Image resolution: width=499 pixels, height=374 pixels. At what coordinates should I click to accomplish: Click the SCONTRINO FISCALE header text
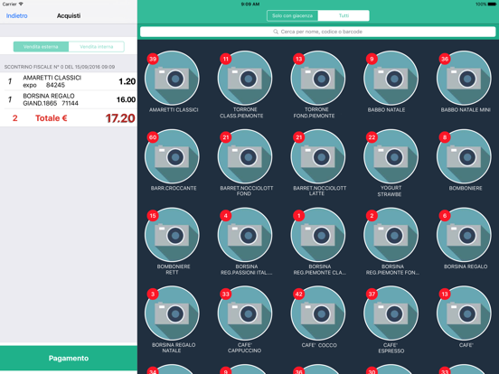pyautogui.click(x=60, y=67)
